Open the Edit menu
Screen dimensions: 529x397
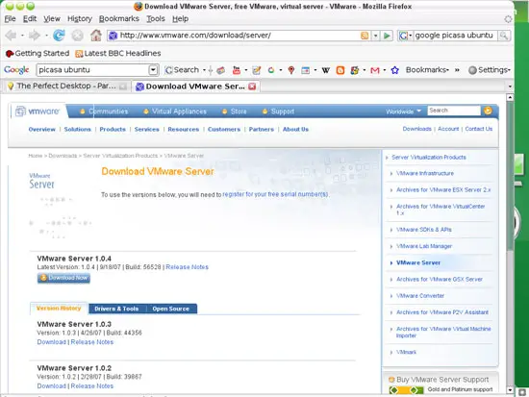tap(30, 19)
